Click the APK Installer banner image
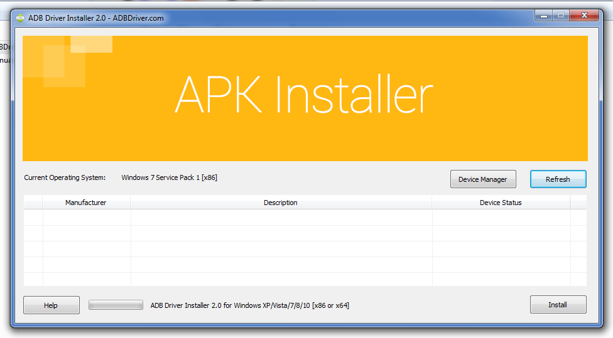613x338 pixels. tap(305, 98)
